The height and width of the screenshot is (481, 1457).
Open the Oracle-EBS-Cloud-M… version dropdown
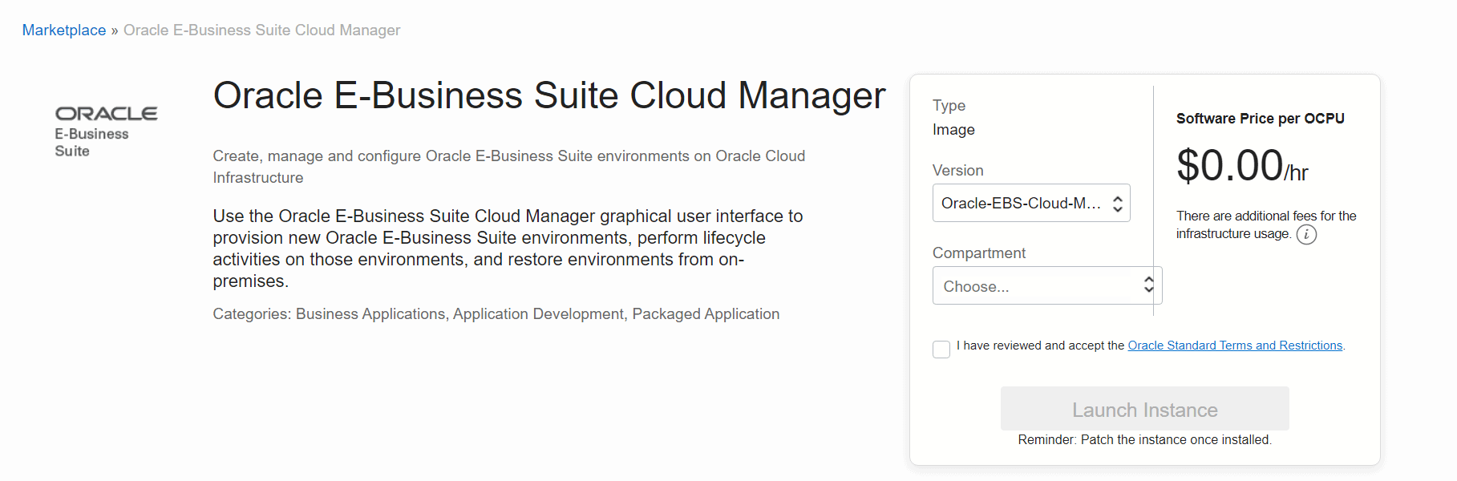click(1021, 204)
